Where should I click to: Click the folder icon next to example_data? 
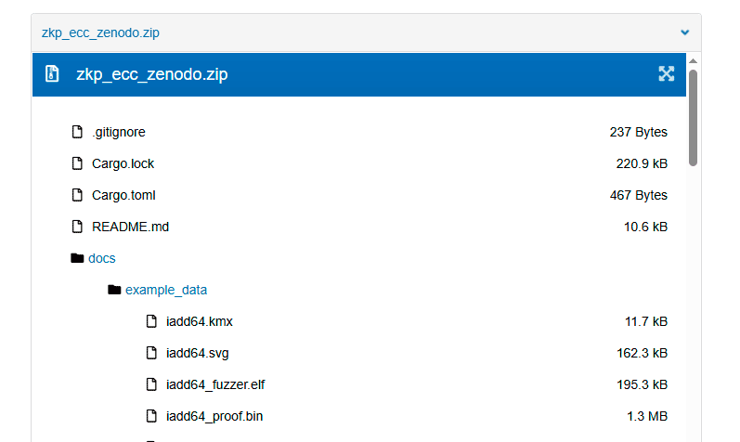click(x=114, y=290)
